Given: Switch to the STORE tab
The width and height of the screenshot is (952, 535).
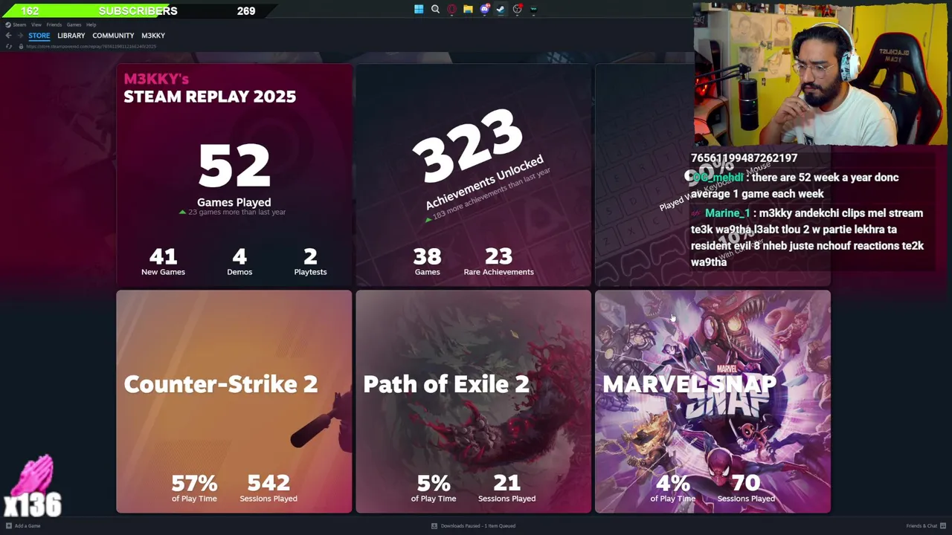Looking at the screenshot, I should click(39, 36).
